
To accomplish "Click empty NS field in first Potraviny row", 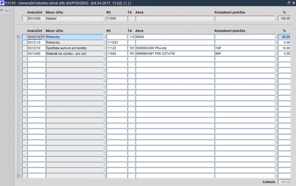I will pyautogui.click(x=117, y=37).
